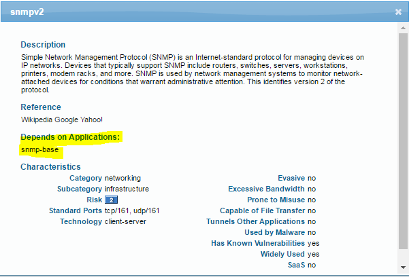Click the Risk label
Image resolution: width=409 pixels, height=277 pixels.
click(94, 200)
